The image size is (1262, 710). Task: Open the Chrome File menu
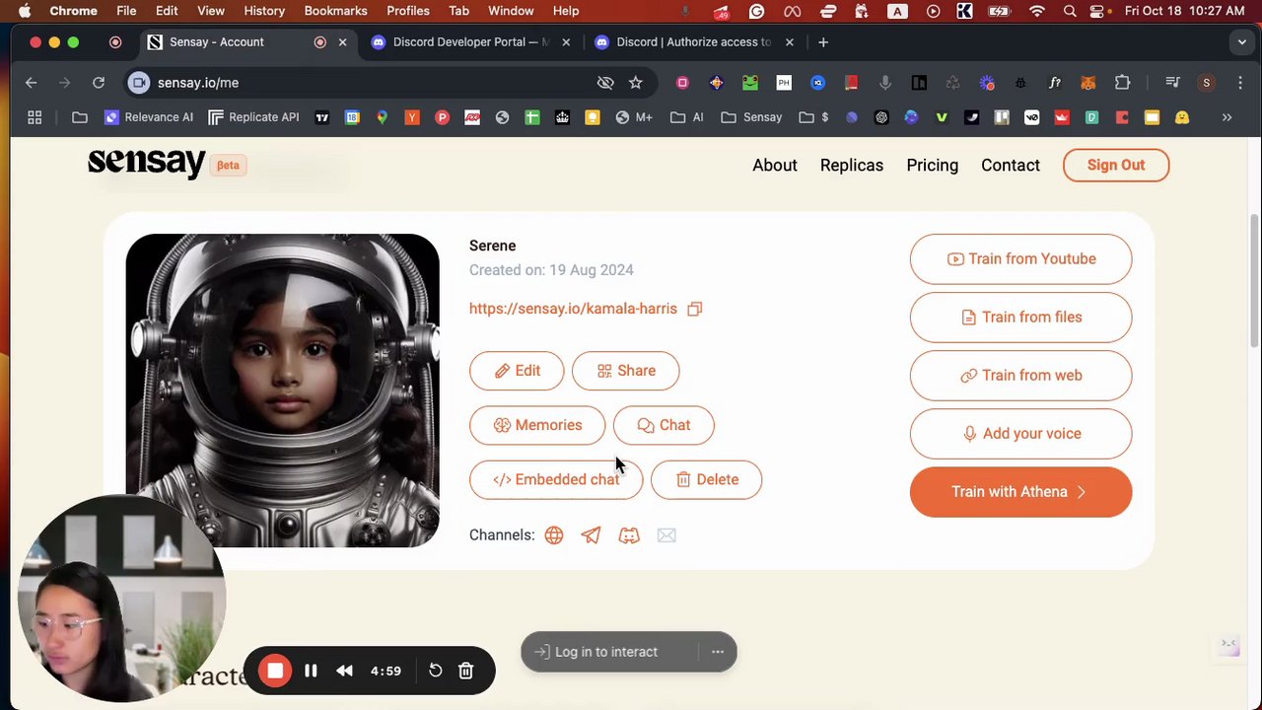point(126,11)
